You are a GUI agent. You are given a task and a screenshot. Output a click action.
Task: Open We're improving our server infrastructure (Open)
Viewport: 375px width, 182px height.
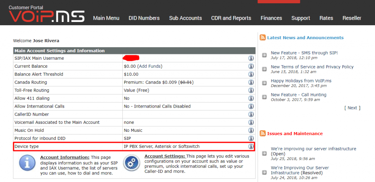(x=313, y=151)
